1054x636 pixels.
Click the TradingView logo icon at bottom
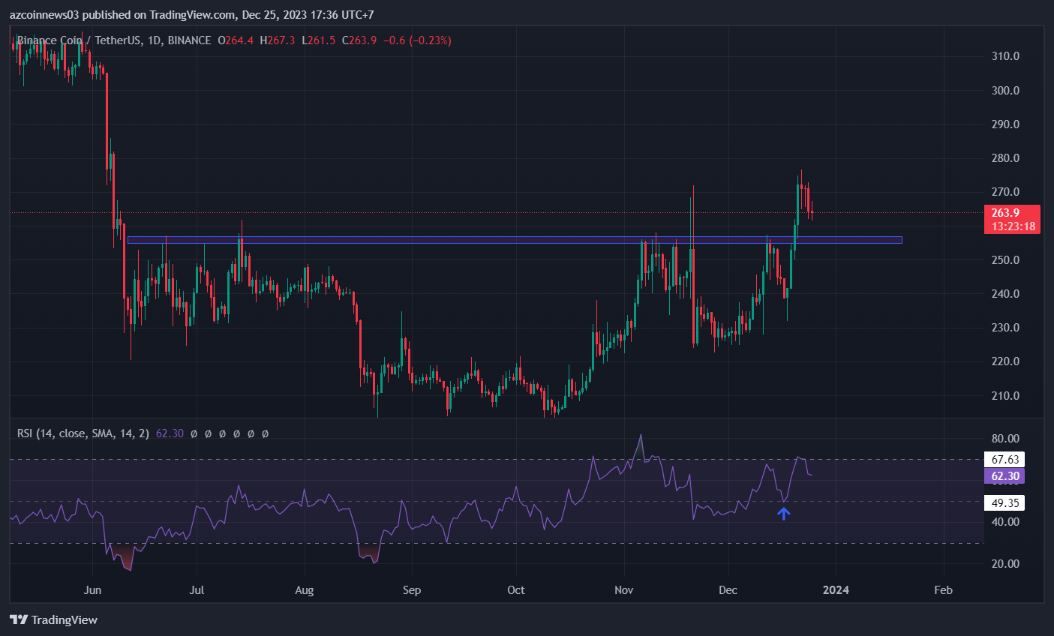(x=19, y=619)
